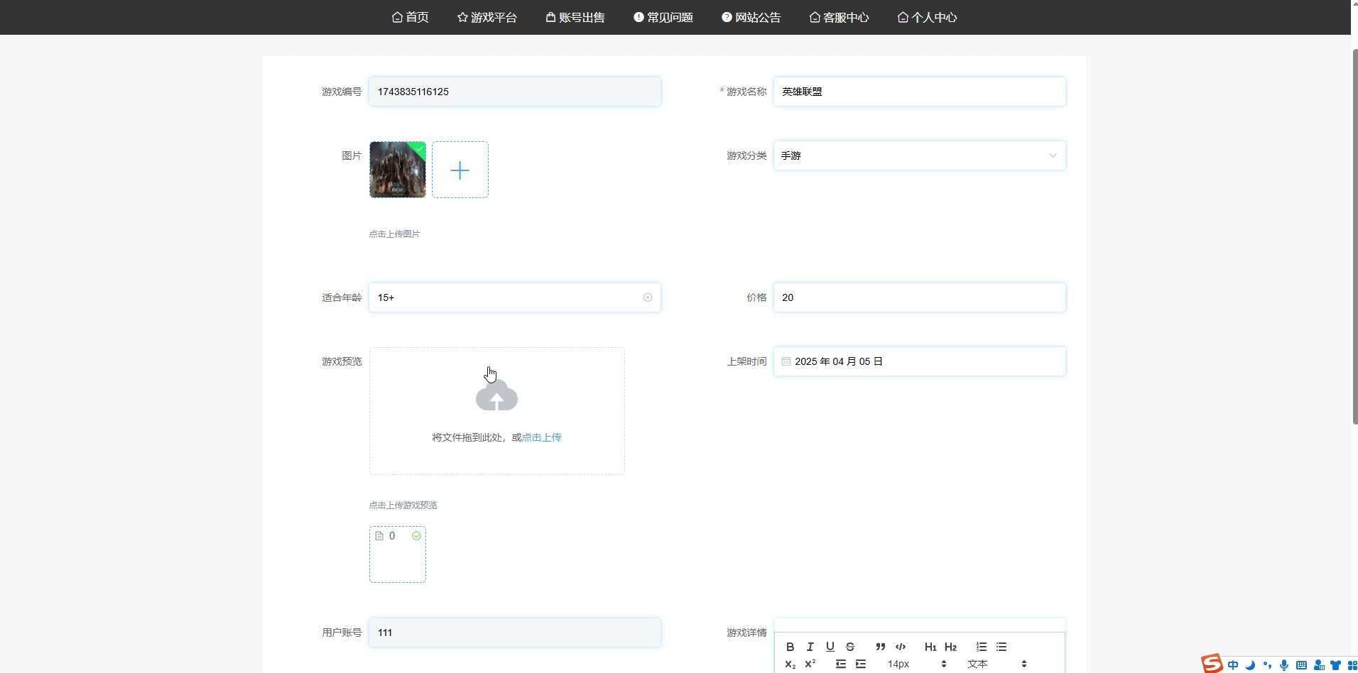Toggle italic formatting in the editor

810,647
